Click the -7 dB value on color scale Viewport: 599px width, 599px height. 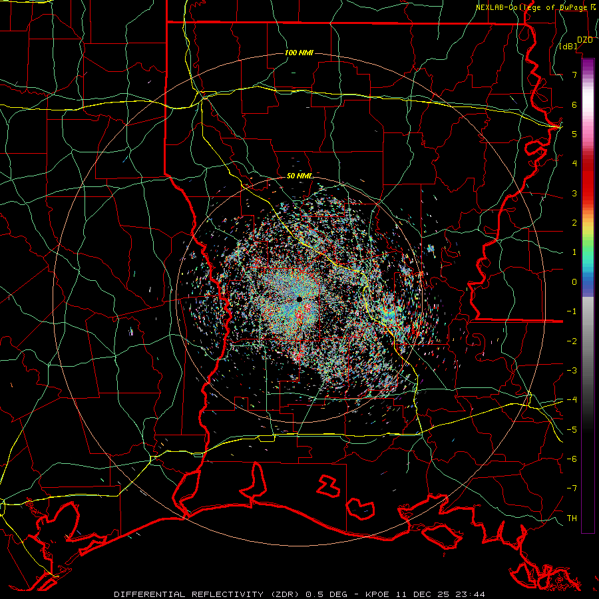point(572,489)
